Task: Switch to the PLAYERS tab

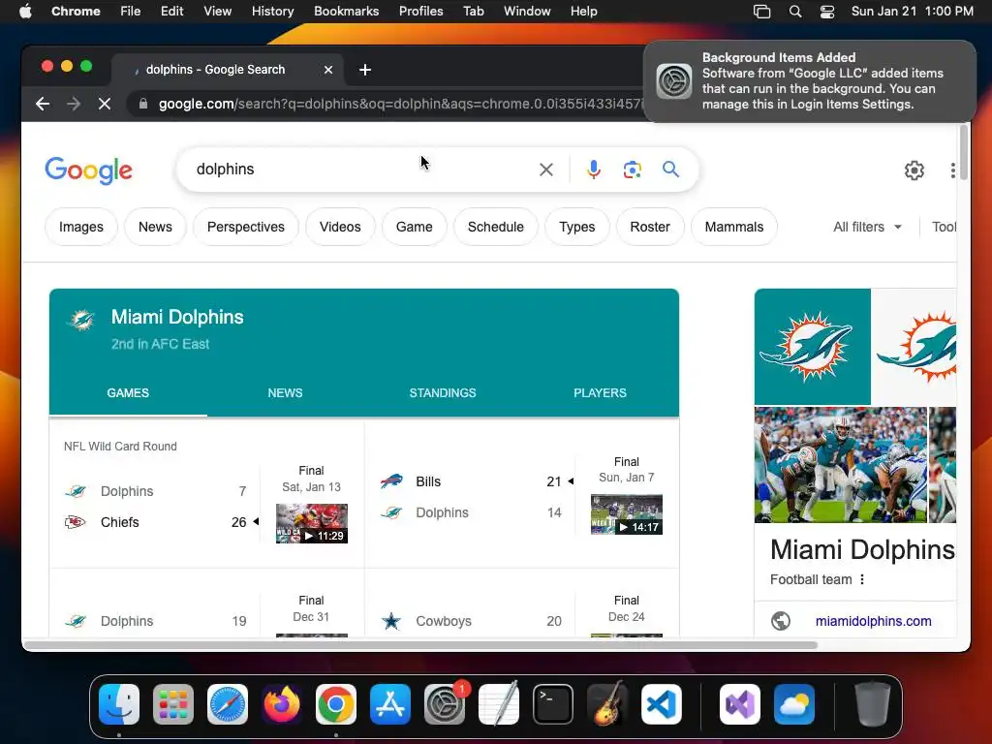Action: (x=600, y=393)
